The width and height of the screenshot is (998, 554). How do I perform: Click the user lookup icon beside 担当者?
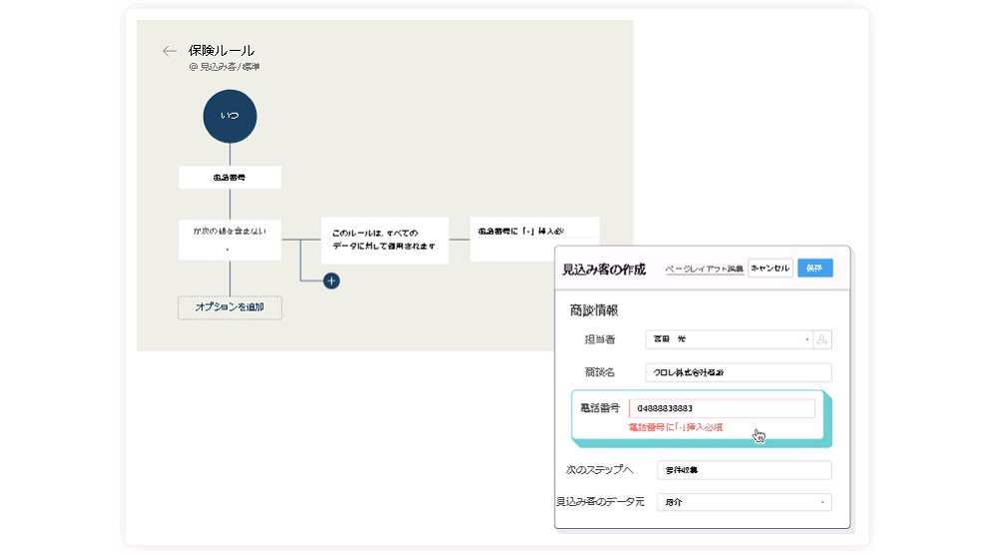pos(822,339)
